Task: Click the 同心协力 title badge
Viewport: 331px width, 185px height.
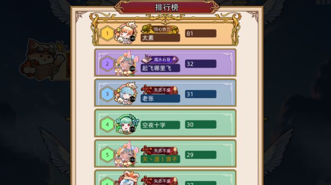Action: [x=160, y=29]
